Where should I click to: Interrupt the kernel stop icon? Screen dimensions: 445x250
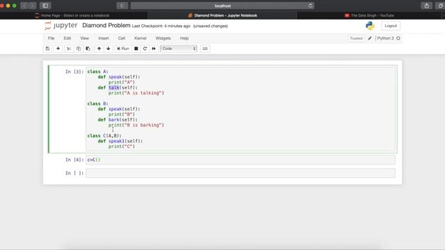[136, 49]
